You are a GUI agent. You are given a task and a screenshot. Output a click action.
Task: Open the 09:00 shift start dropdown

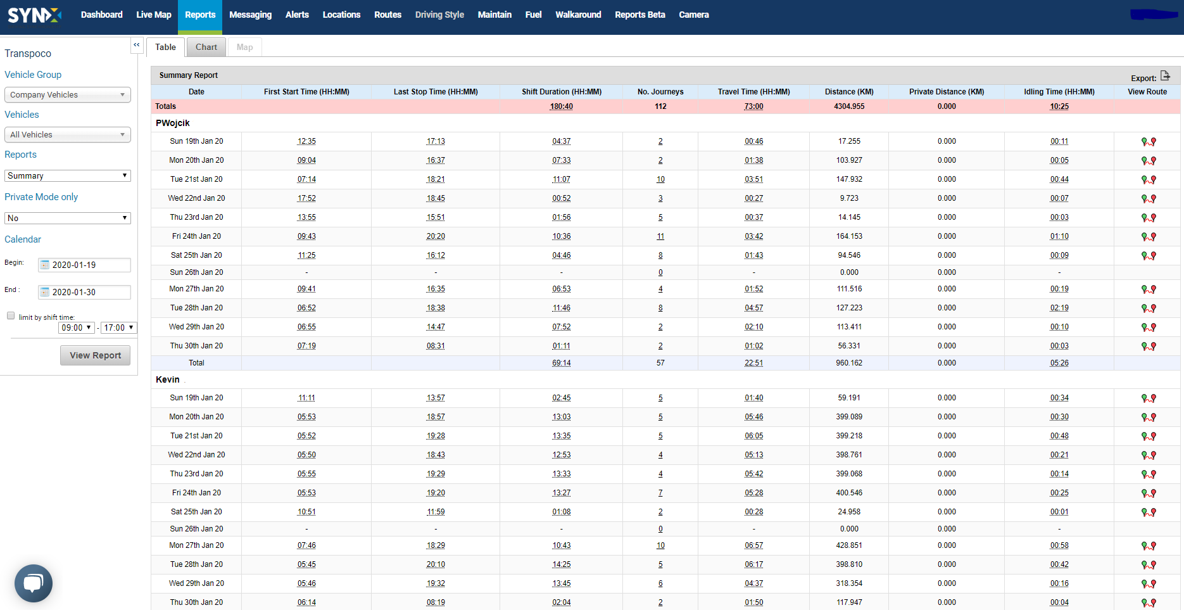click(77, 327)
